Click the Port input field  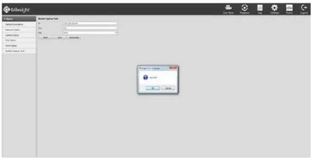pos(90,28)
